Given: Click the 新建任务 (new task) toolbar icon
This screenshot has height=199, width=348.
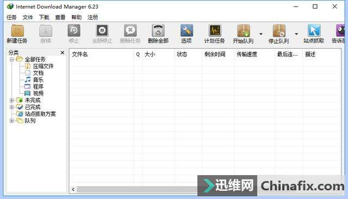Looking at the screenshot, I should coord(17,31).
